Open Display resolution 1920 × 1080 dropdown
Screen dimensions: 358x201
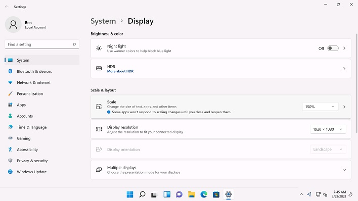tap(328, 129)
